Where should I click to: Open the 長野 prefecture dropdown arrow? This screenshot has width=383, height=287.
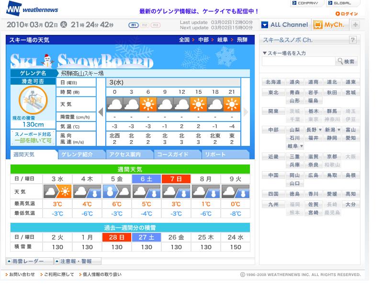pos(320,130)
